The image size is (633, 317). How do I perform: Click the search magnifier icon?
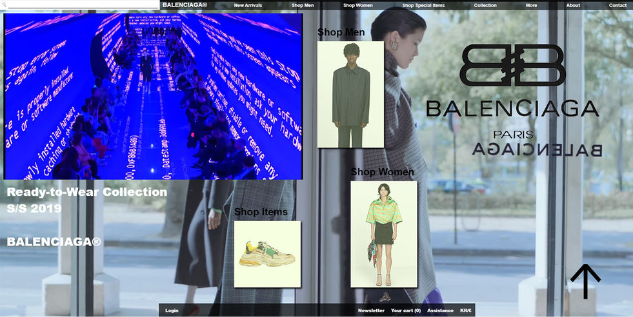pyautogui.click(x=4, y=5)
